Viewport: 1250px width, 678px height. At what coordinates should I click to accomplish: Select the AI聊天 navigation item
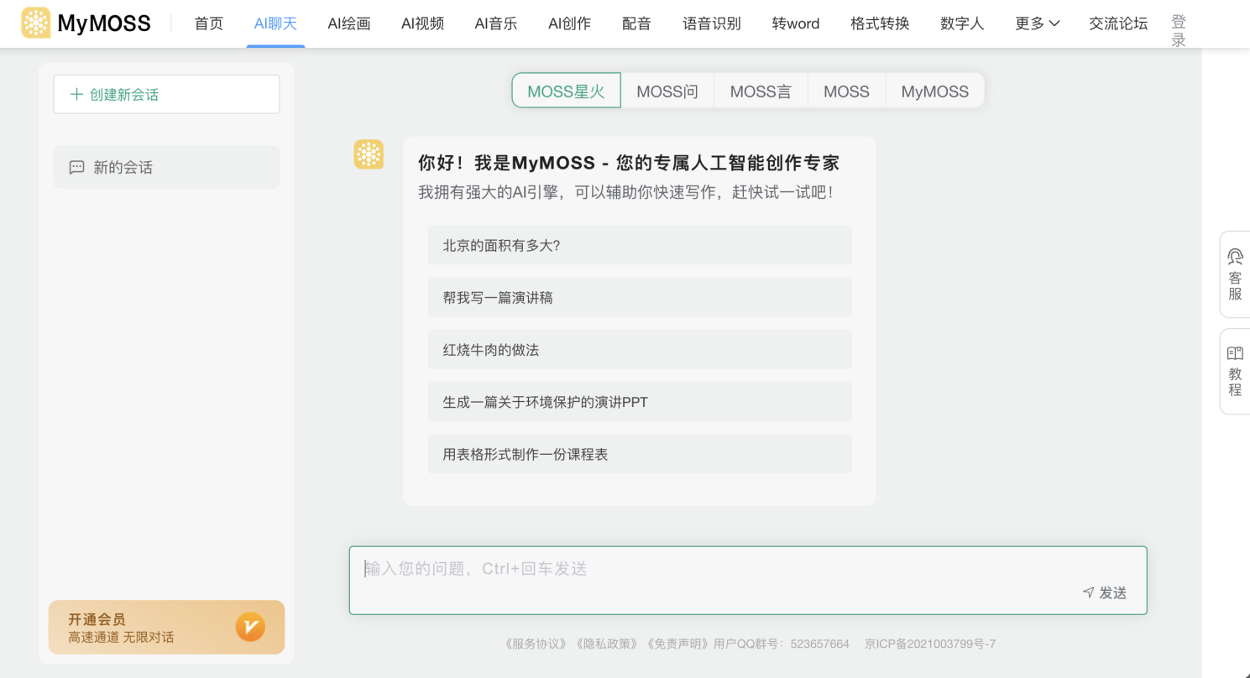click(275, 23)
